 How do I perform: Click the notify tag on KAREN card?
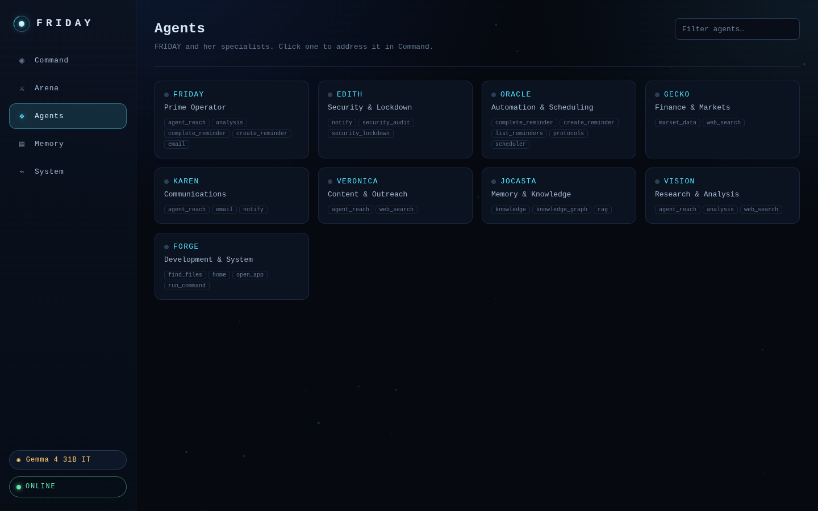pos(253,210)
